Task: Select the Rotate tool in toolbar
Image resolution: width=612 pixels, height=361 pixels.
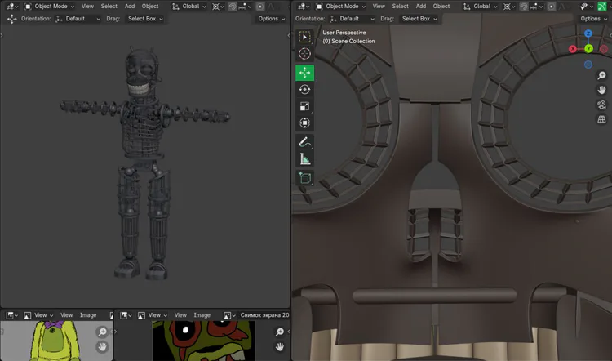Action: pyautogui.click(x=304, y=90)
